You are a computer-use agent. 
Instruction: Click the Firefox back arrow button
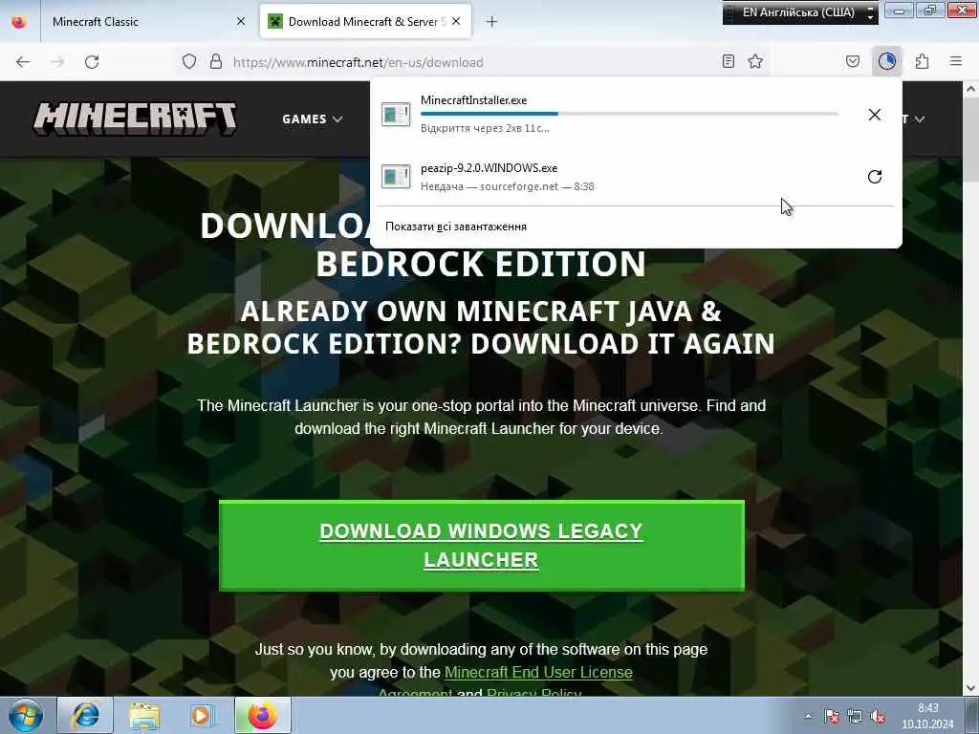(23, 62)
